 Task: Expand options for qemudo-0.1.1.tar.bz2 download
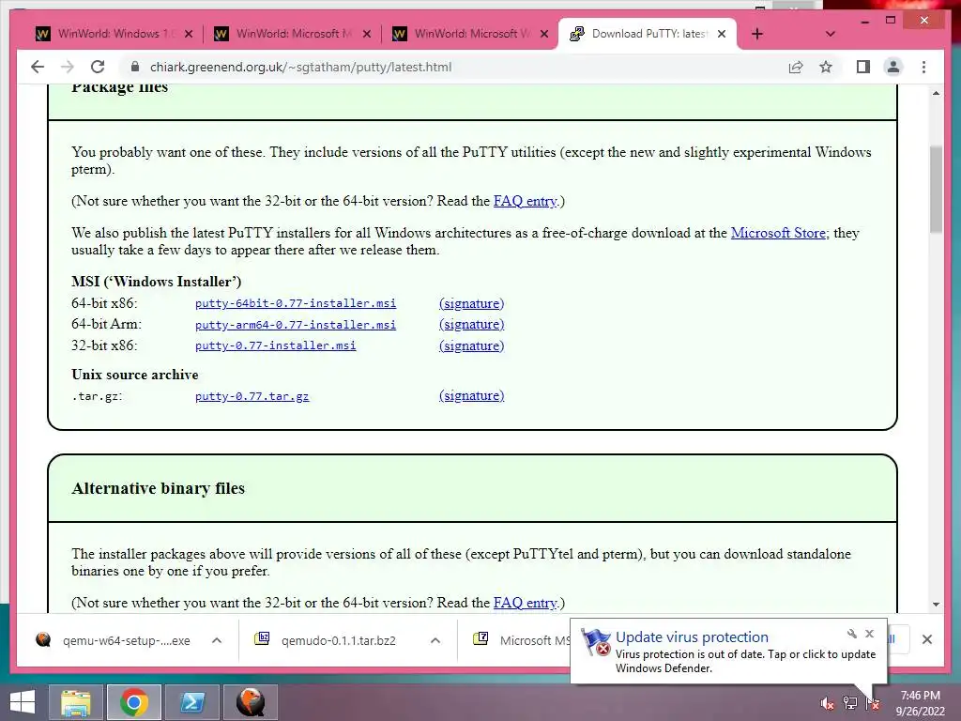coord(435,640)
